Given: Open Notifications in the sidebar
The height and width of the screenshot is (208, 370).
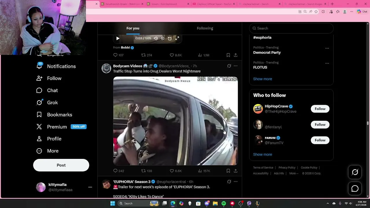Looking at the screenshot, I should click(56, 66).
